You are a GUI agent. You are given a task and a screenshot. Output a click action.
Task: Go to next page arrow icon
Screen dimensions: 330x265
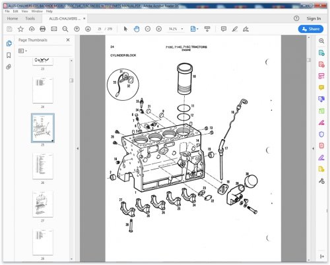point(88,29)
